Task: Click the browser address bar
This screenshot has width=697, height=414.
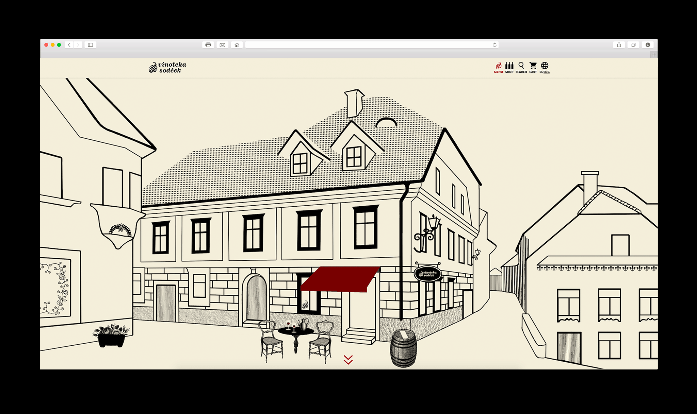Action: click(x=368, y=45)
